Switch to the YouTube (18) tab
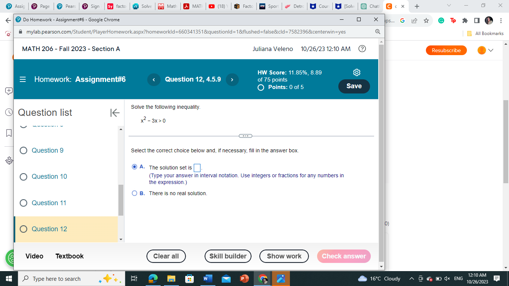This screenshot has height=286, width=509. [x=218, y=6]
